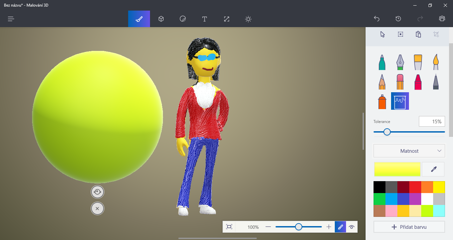Open the hamburger expand menu
Screen dimensions: 453x240
point(11,19)
